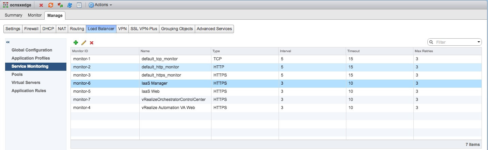Click the document log icon in top toolbar
The height and width of the screenshot is (150, 488).
[x=79, y=5]
